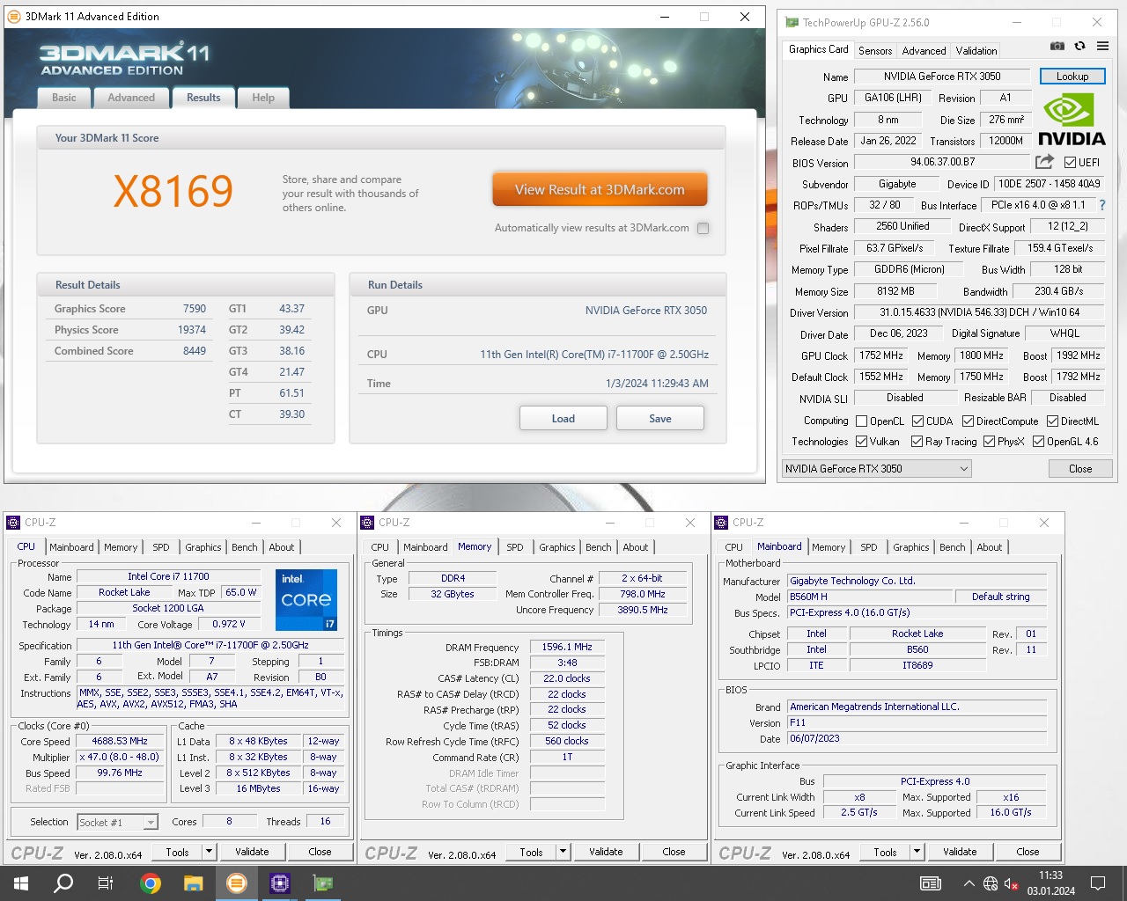Click Validate in CPU-Z Mainboard window
The height and width of the screenshot is (901, 1127).
[960, 852]
